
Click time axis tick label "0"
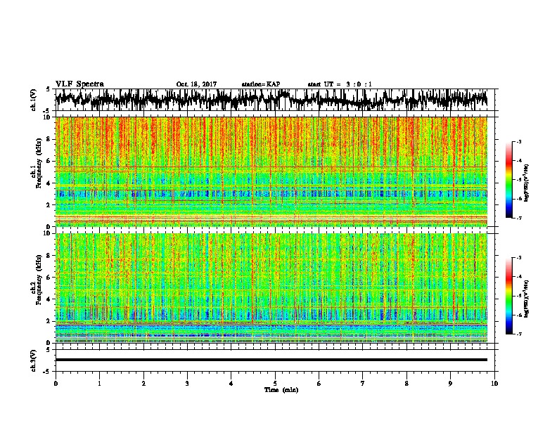[x=56, y=384]
